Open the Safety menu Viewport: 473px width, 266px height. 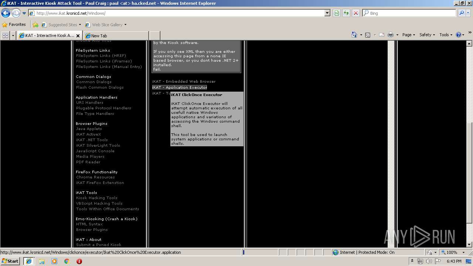tap(427, 35)
